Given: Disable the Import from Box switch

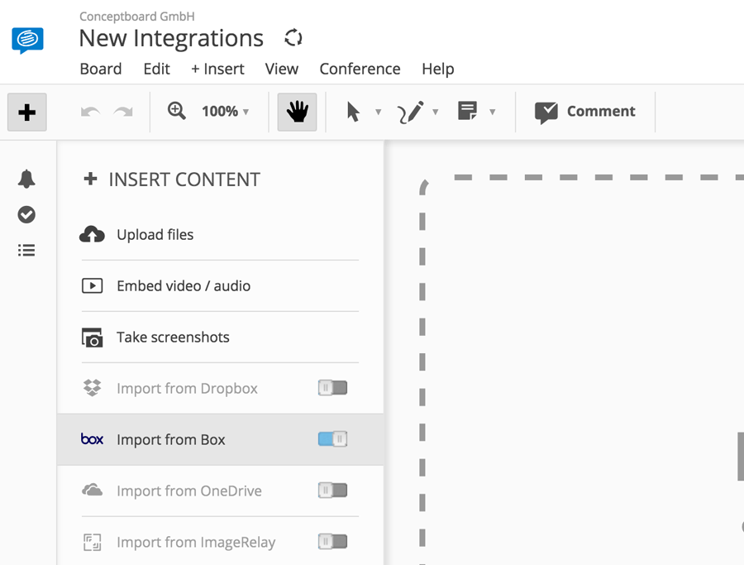Looking at the screenshot, I should [x=332, y=439].
